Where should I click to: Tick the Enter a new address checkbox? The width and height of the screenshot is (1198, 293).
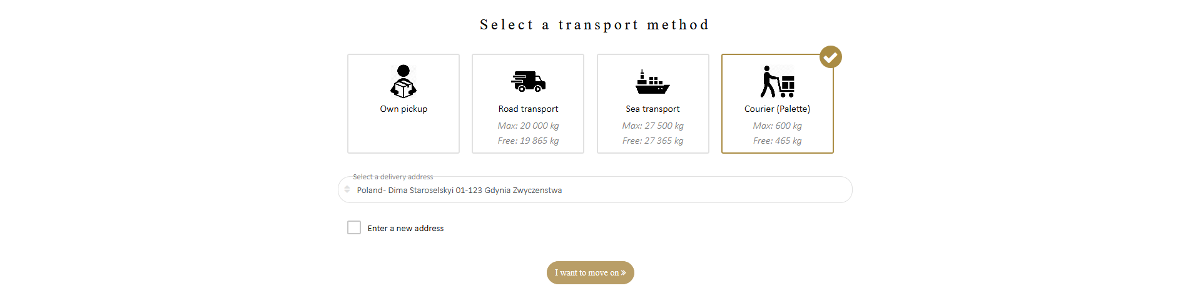354,227
